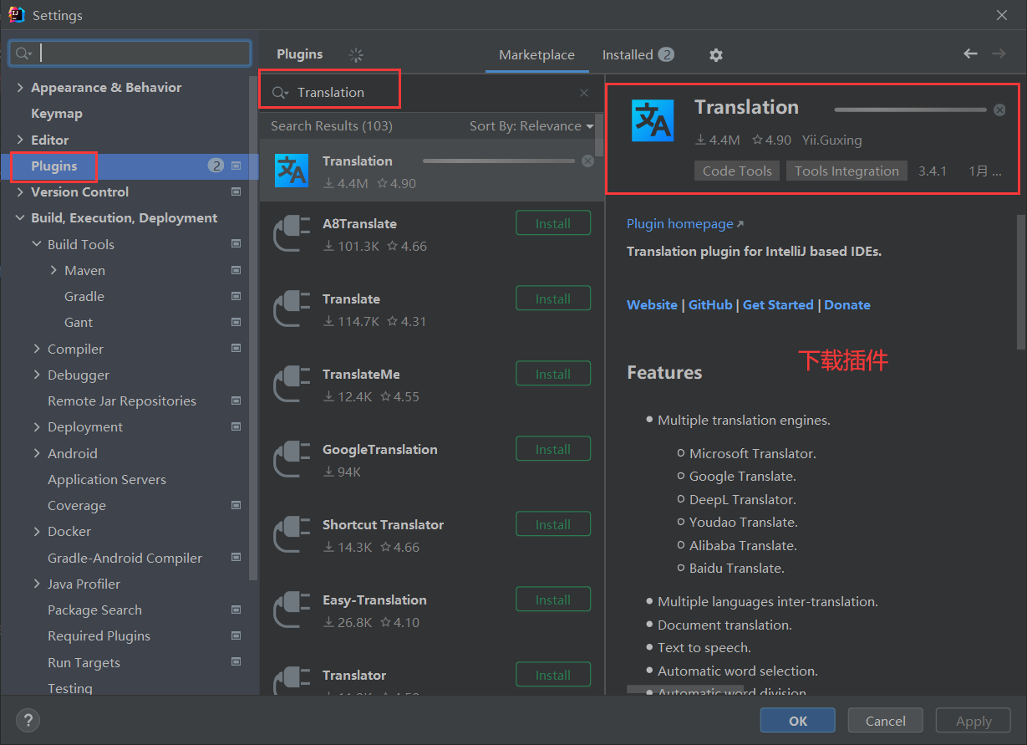Screen dimensions: 1027x745
Task: Open the Plugin homepage link
Action: 685,223
